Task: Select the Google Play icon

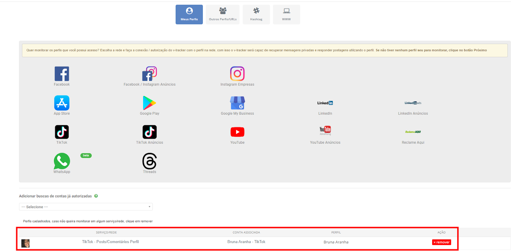Action: pyautogui.click(x=149, y=103)
